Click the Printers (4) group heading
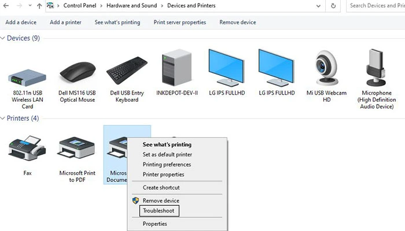Image resolution: width=405 pixels, height=231 pixels. pos(23,118)
